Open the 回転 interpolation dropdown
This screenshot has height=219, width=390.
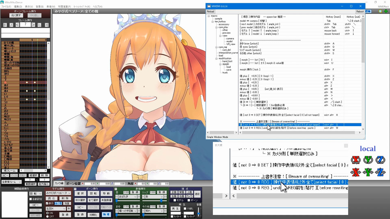pyautogui.click(x=36, y=193)
